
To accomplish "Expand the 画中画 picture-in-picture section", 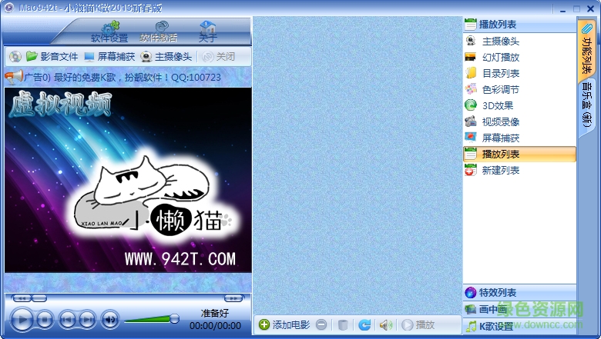I will click(520, 309).
